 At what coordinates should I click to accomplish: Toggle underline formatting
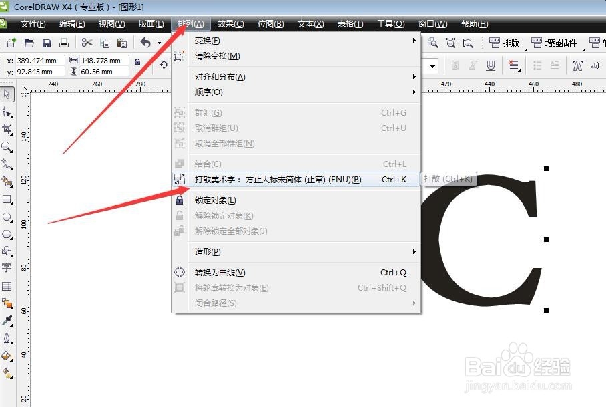point(491,65)
